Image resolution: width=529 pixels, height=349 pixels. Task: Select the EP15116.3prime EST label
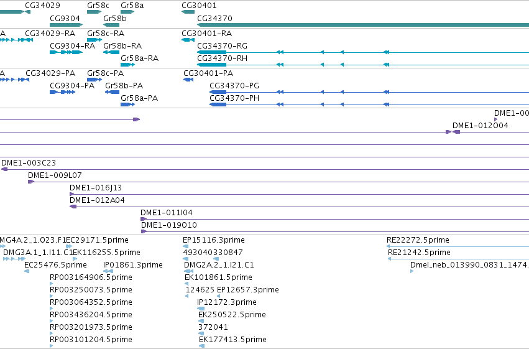(x=214, y=240)
